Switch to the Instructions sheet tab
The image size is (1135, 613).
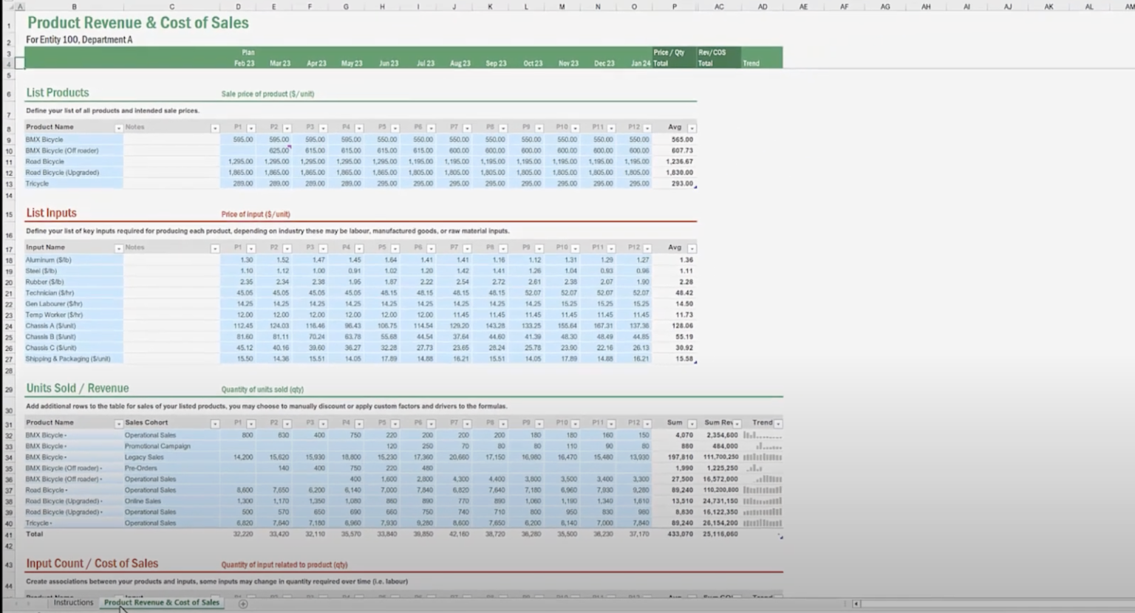[72, 603]
